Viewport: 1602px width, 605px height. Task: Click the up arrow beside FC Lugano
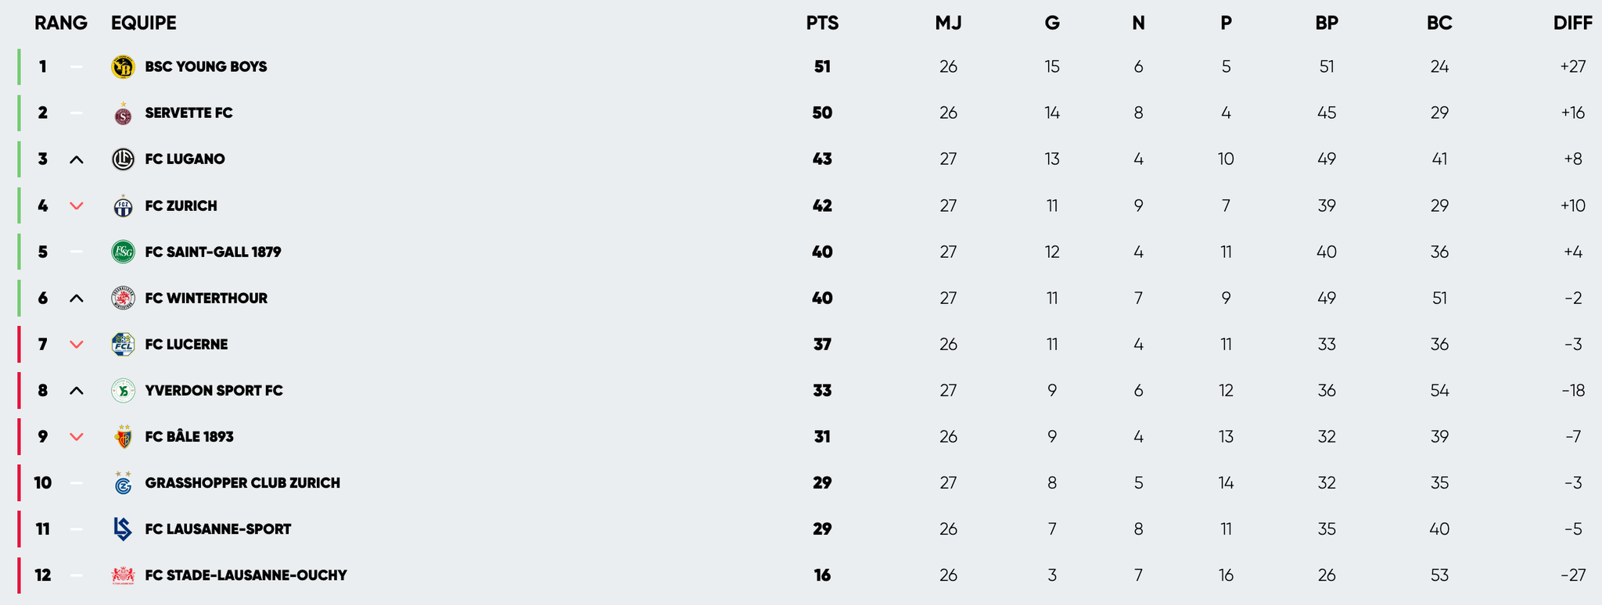point(76,160)
